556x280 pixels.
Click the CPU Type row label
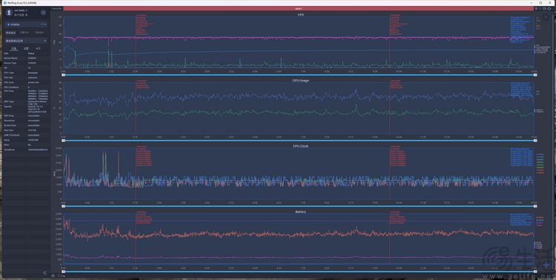tap(8, 73)
